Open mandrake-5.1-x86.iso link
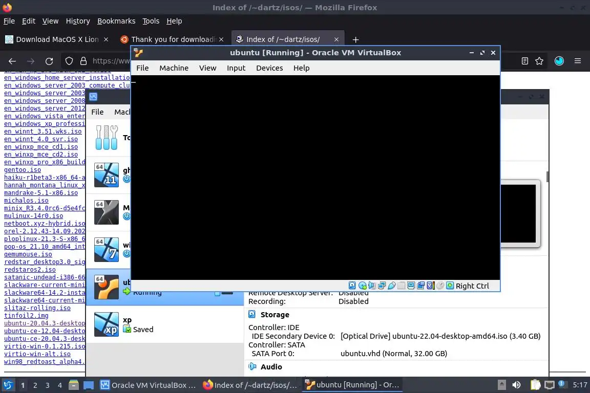The height and width of the screenshot is (393, 590). click(x=41, y=193)
